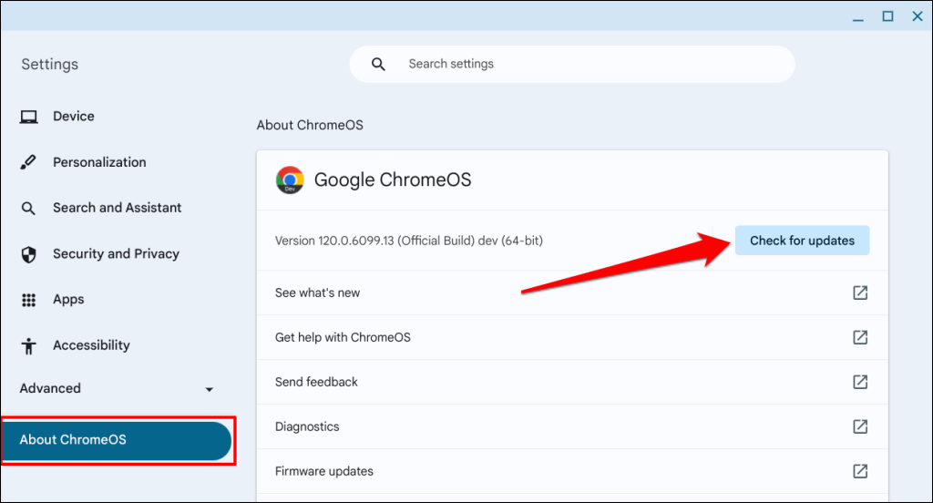Viewport: 933px width, 503px height.
Task: Open Send feedback external link icon
Action: [x=859, y=382]
